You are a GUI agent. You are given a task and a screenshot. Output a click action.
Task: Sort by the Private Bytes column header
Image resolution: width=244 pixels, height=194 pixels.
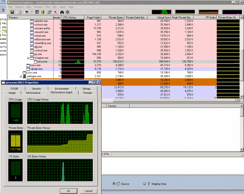click(x=113, y=17)
